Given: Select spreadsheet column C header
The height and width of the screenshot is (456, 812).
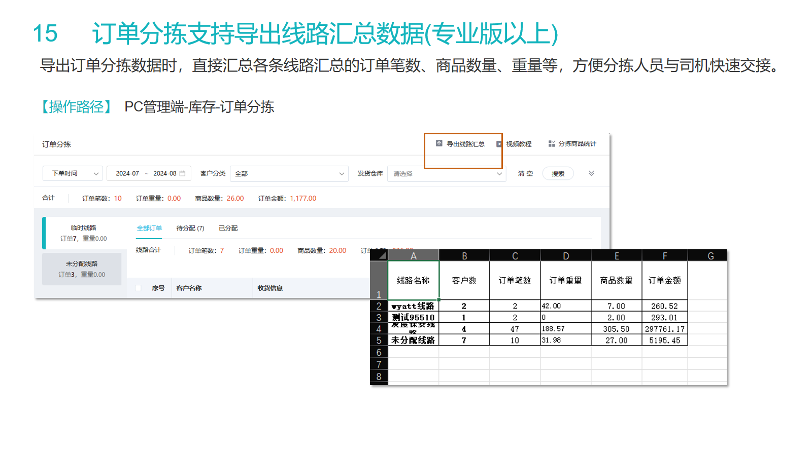Looking at the screenshot, I should 515,256.
